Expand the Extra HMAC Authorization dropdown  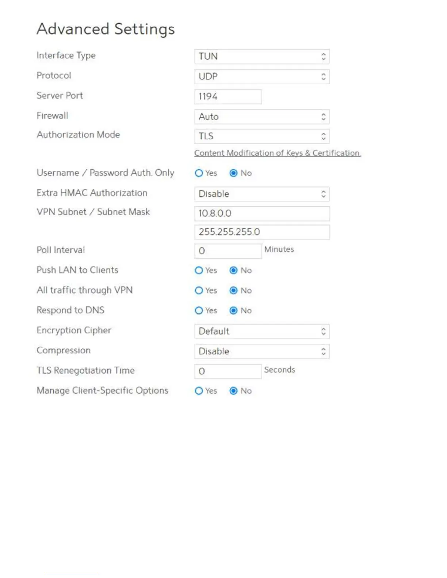click(262, 194)
